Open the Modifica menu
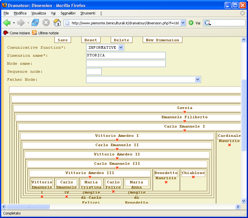This screenshot has height=218, width=248. coord(20,13)
